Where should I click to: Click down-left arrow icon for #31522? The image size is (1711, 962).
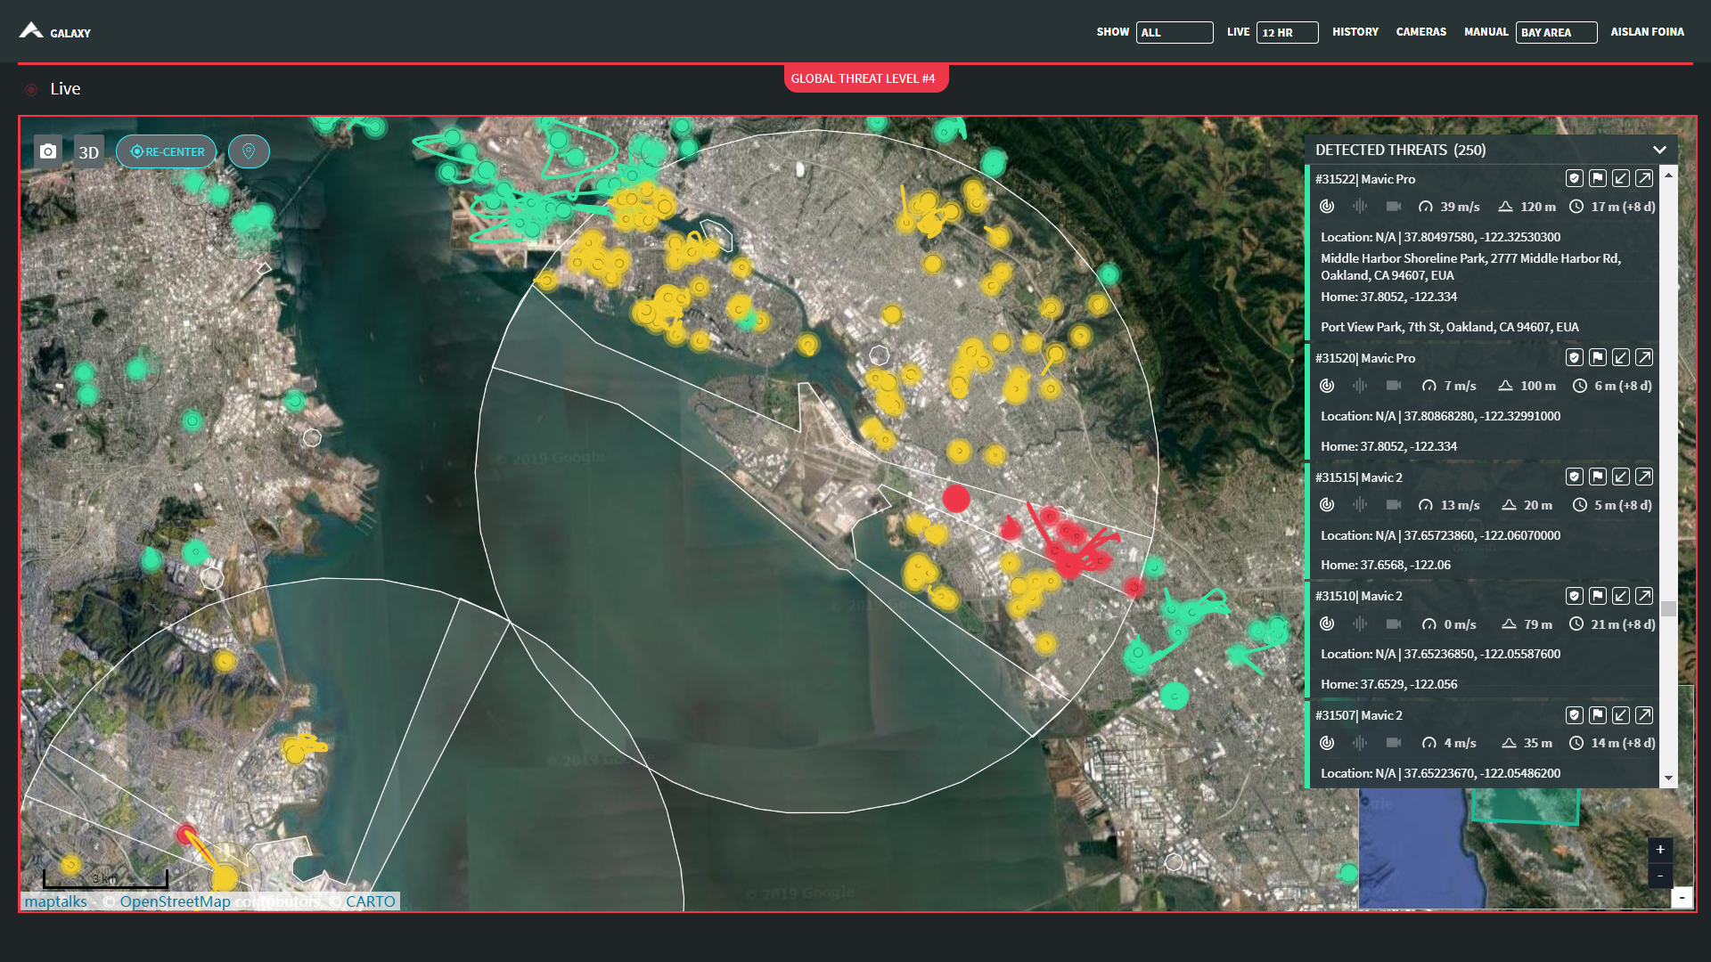click(x=1621, y=178)
